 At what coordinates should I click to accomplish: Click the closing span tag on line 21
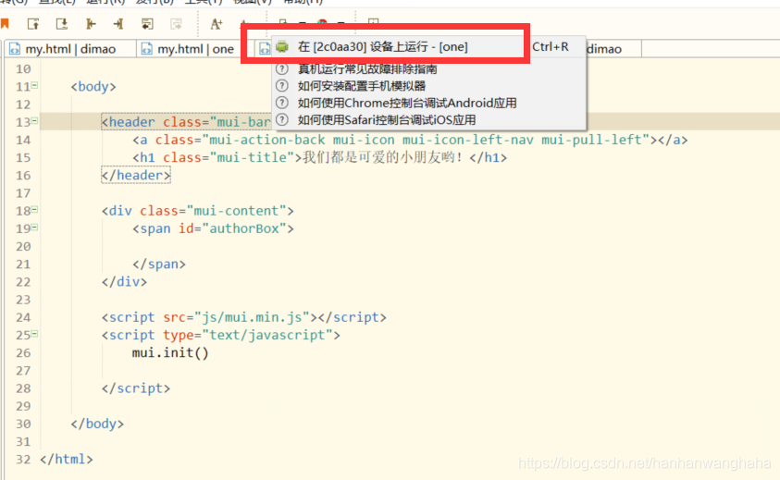159,265
